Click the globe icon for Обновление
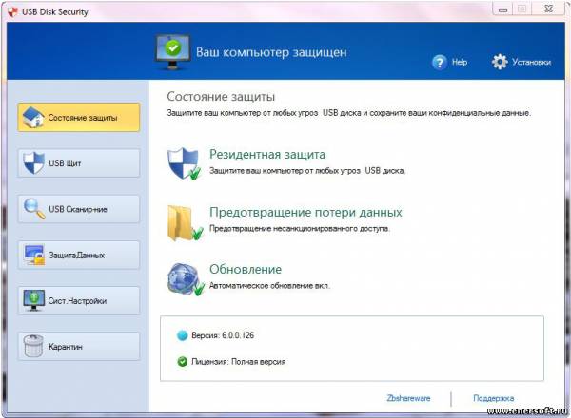Screen dimensions: 571x418 (185, 278)
